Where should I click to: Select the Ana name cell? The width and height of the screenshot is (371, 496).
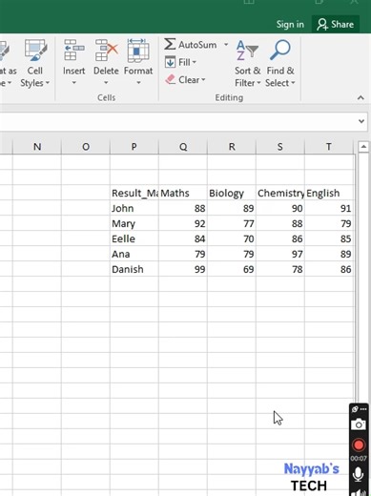point(134,254)
